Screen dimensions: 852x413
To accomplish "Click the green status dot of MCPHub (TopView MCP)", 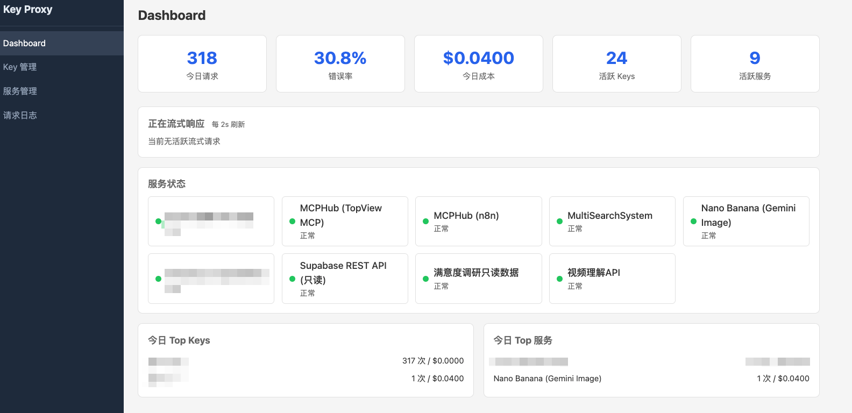I will click(292, 221).
